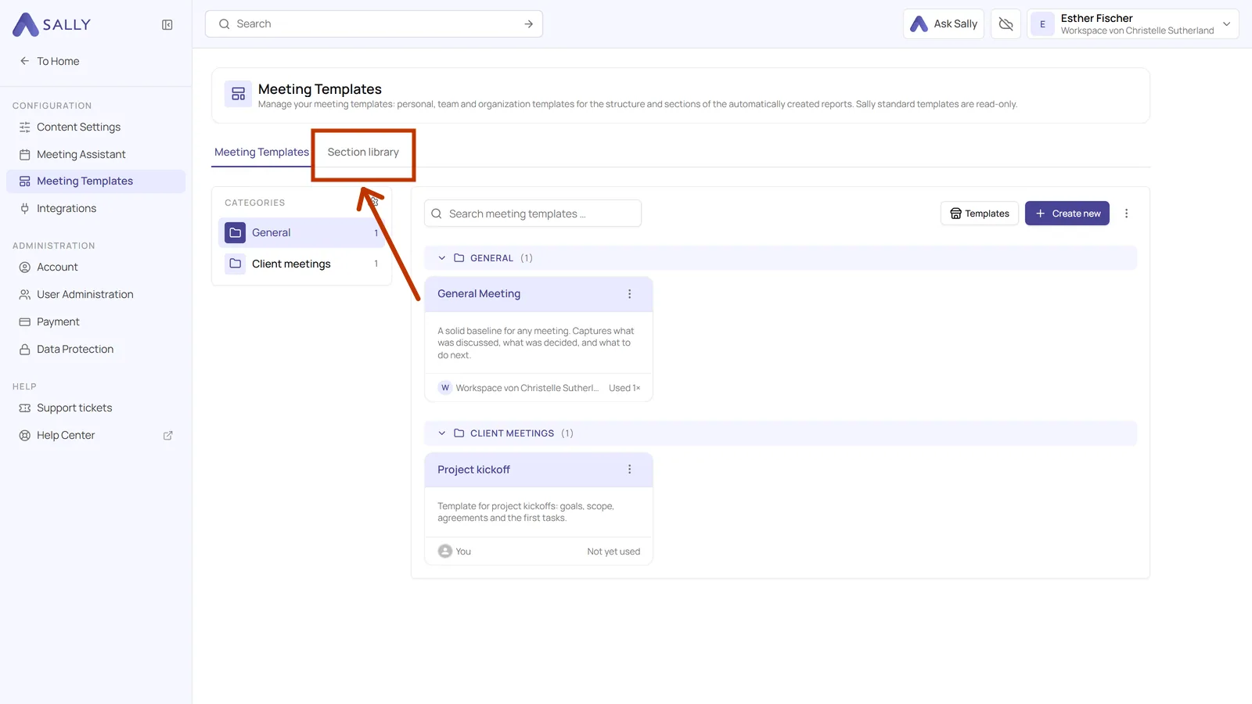1252x704 pixels.
Task: Open Support tickets
Action: click(x=95, y=408)
